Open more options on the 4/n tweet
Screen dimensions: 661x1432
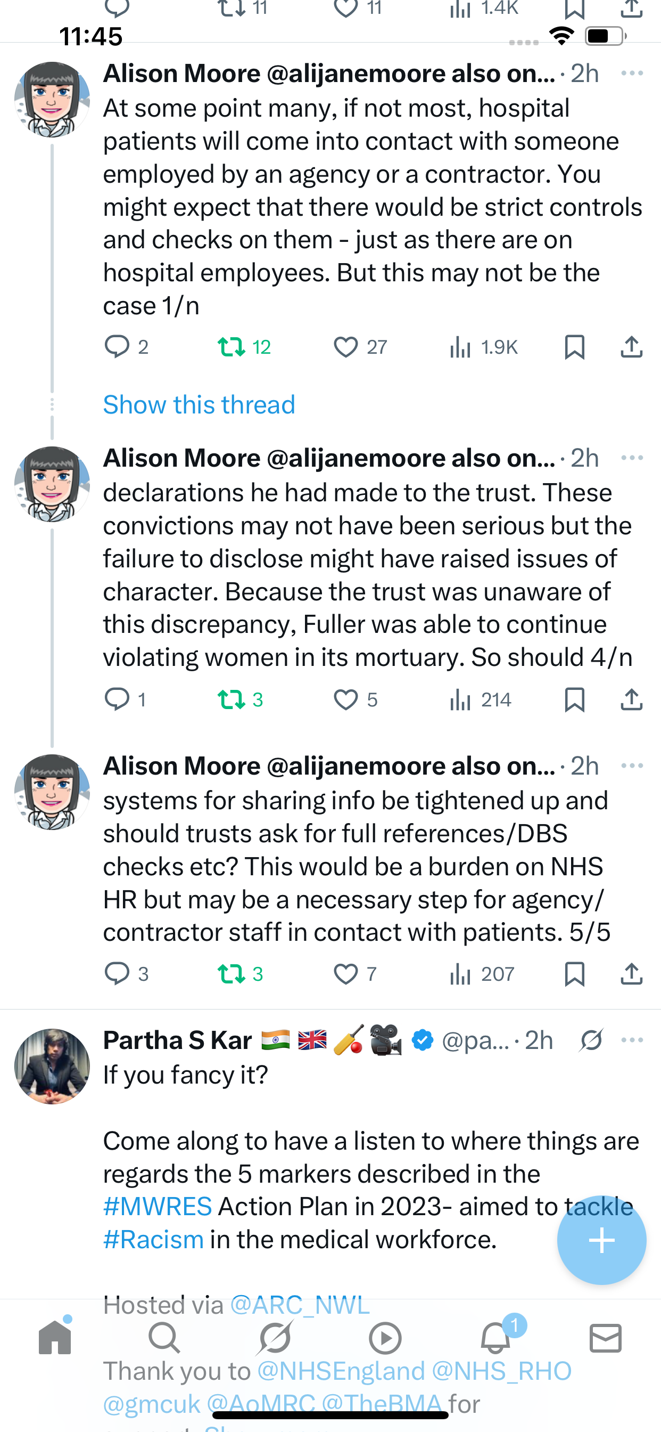(632, 458)
